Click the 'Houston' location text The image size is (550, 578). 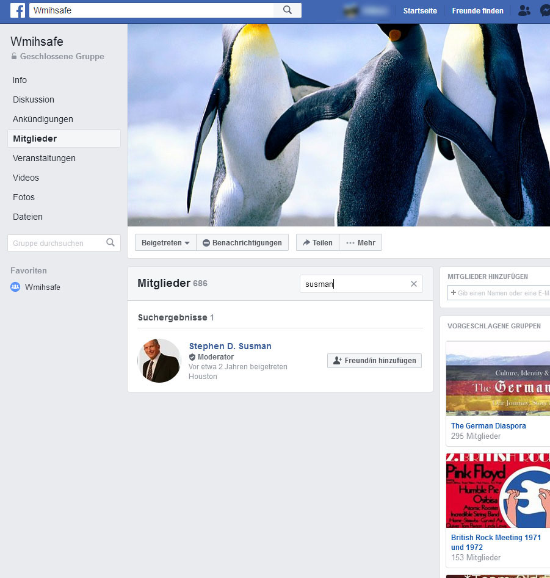point(203,377)
